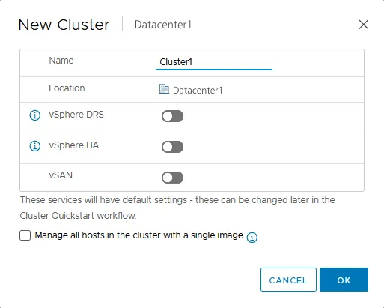Close the New Cluster dialog with X
Viewport: 384px width, 308px height.
click(364, 25)
